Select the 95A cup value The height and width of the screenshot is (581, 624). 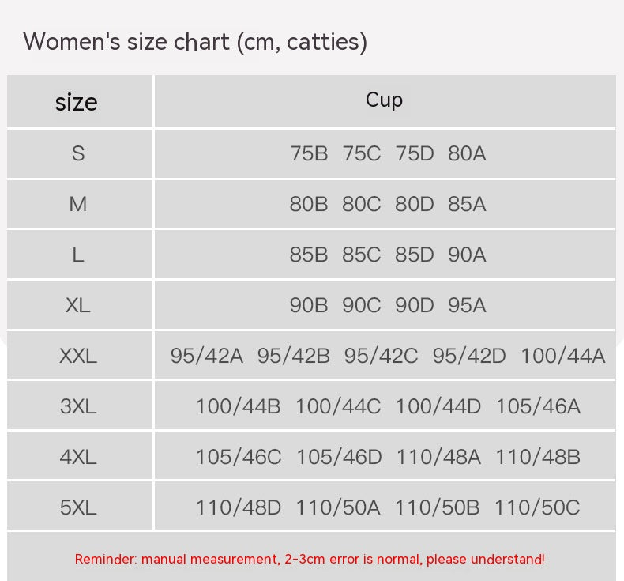coord(467,305)
